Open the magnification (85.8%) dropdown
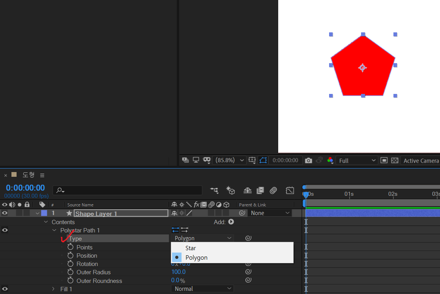 [x=230, y=160]
